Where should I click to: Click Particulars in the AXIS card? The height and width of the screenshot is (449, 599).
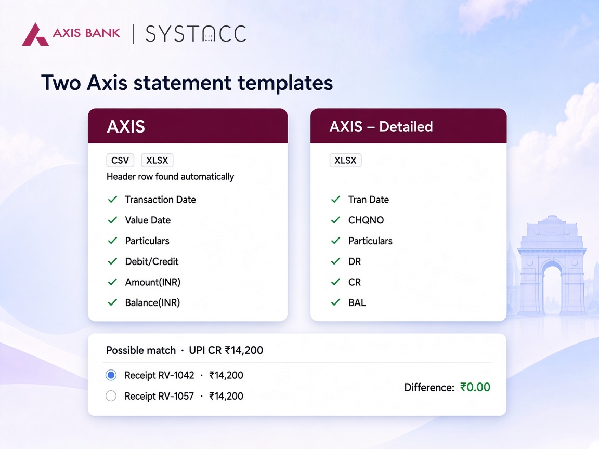click(x=147, y=241)
